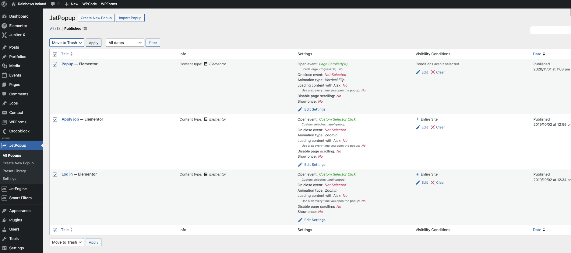Click plus icon beside Entire Site for Log in
The image size is (571, 253).
(x=418, y=174)
